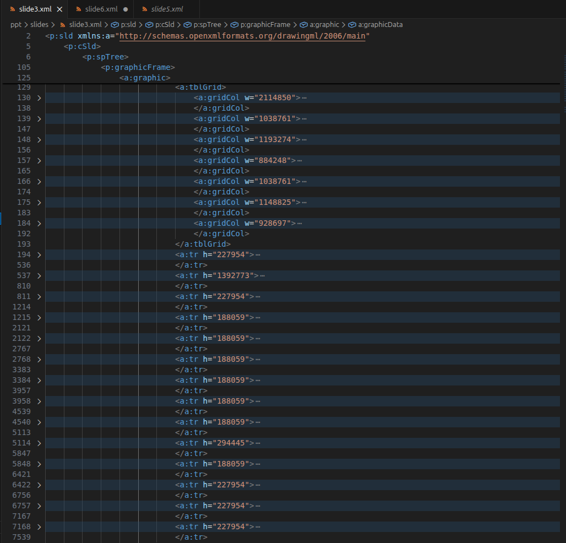
Task: Click the a:graphic symbol icon in breadcrumbs
Action: click(303, 25)
